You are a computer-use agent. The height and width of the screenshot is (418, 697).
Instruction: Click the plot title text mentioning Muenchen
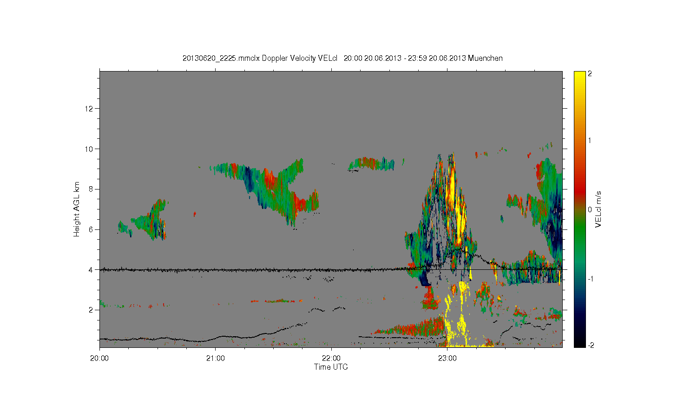[x=342, y=58]
